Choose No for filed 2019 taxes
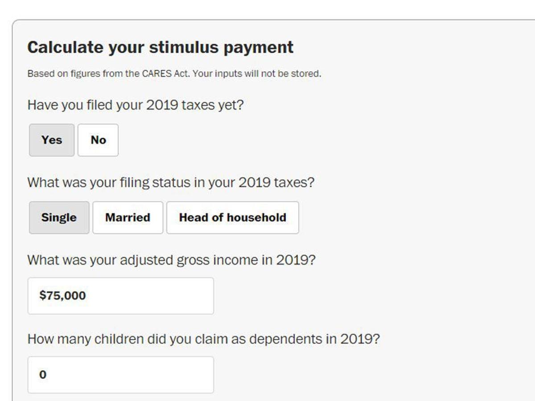535x401 pixels. tap(98, 140)
